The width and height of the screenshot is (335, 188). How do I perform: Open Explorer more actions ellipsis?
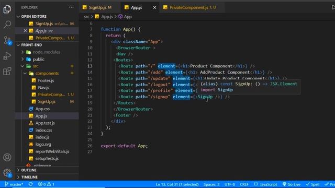(x=71, y=7)
